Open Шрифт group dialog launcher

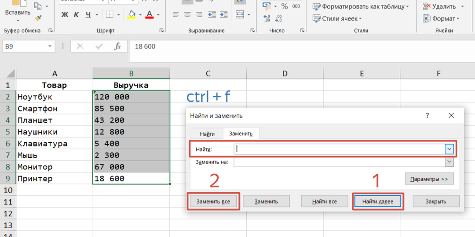pos(162,31)
